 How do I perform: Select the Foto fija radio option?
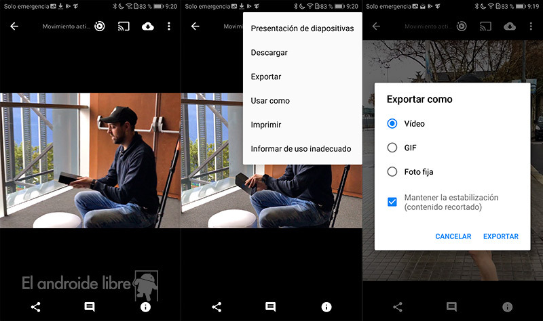point(392,172)
